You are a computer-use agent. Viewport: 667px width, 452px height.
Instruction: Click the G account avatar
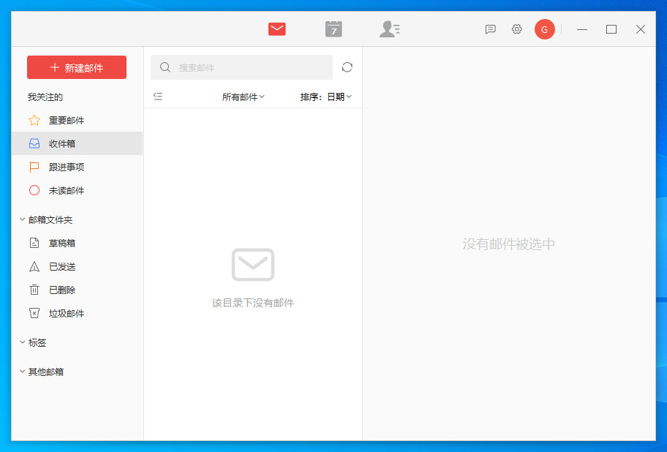click(x=544, y=29)
